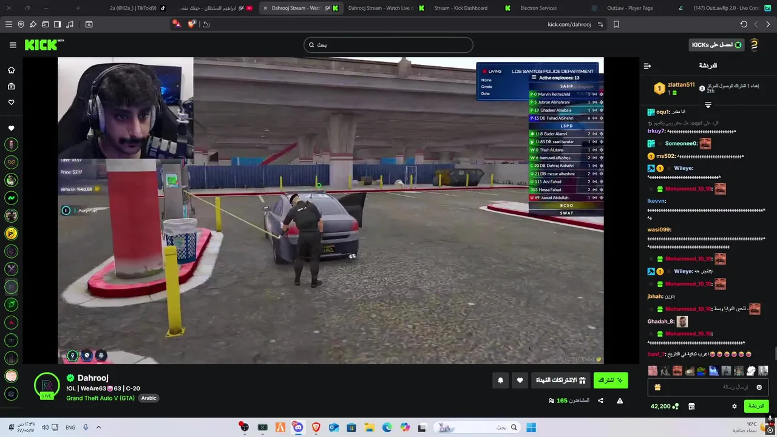The width and height of the screenshot is (777, 437).
Task: Click the Kick logo
Action: pos(44,45)
